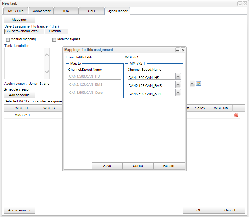Select the SoH tab

[92, 11]
